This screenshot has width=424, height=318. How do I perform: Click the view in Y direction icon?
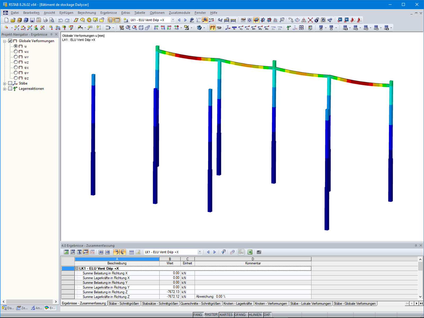click(163, 28)
